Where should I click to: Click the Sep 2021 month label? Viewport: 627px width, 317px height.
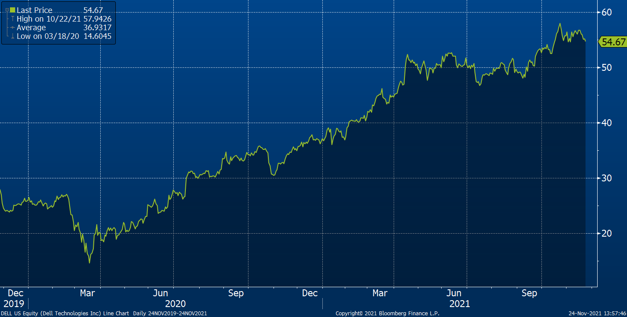529,293
